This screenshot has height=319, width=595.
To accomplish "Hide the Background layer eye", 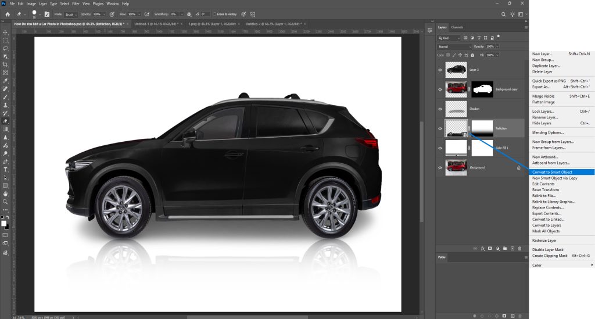I will click(x=440, y=167).
